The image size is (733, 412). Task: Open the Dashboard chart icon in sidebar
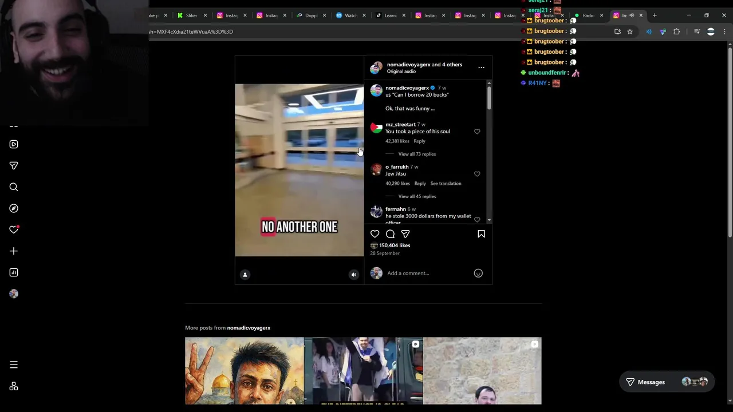(14, 272)
